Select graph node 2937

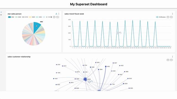pos(113,63)
